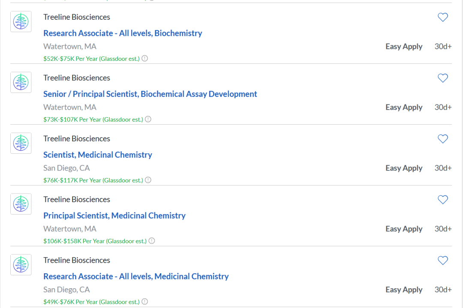Viewport: 463px width, 308px height.
Task: Click Treeline logo beside Research Associate Biochemistry listing
Action: coord(21,21)
